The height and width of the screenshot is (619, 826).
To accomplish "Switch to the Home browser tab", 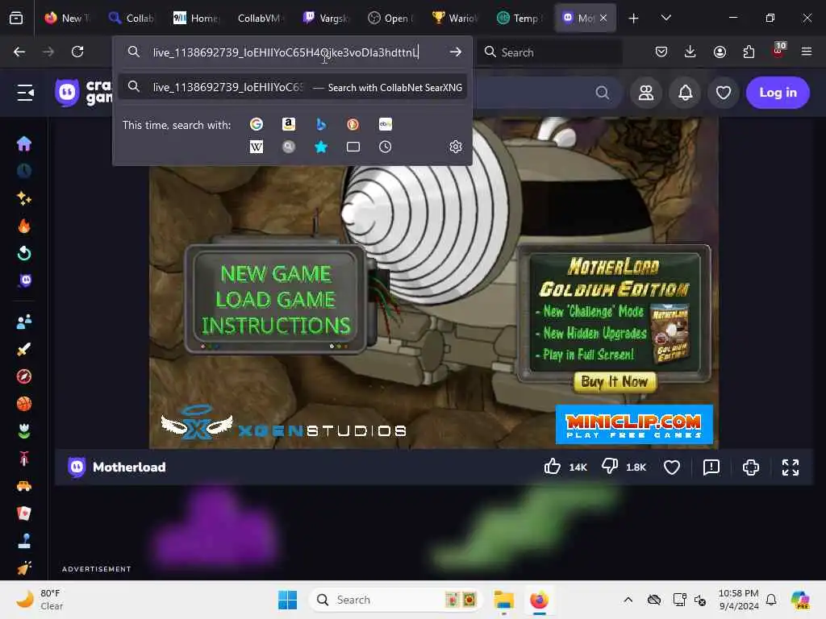I will pyautogui.click(x=196, y=18).
